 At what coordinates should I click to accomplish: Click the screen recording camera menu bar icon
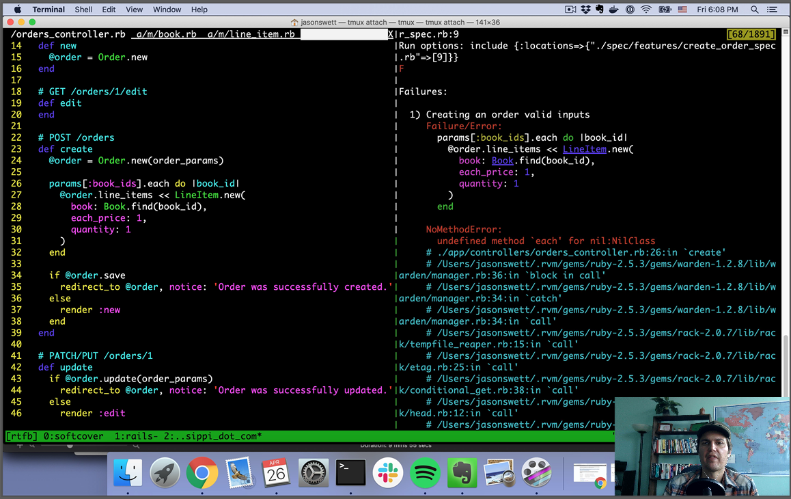click(570, 9)
